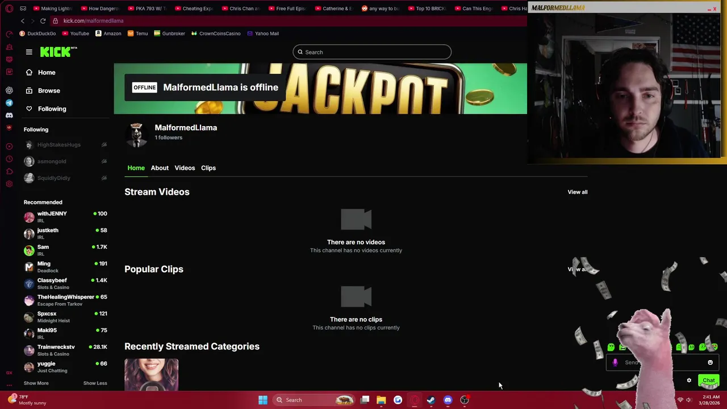This screenshot has height=409, width=727.
Task: Open Amazon bookmark
Action: click(108, 34)
